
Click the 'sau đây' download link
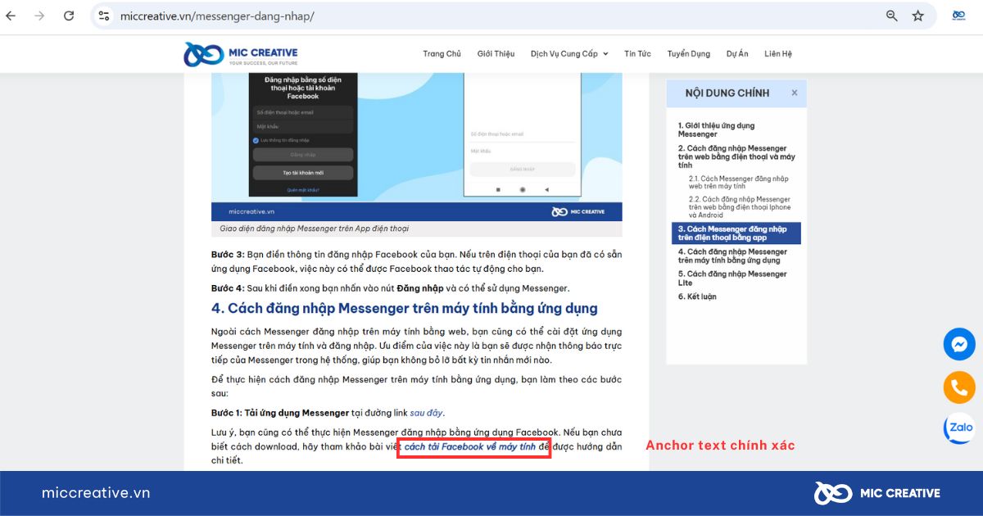click(427, 413)
